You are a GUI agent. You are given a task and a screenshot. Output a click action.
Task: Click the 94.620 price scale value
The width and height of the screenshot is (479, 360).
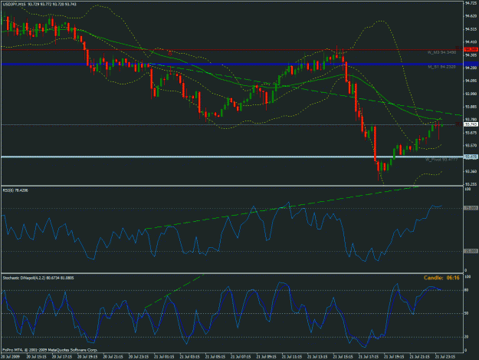[x=471, y=16]
